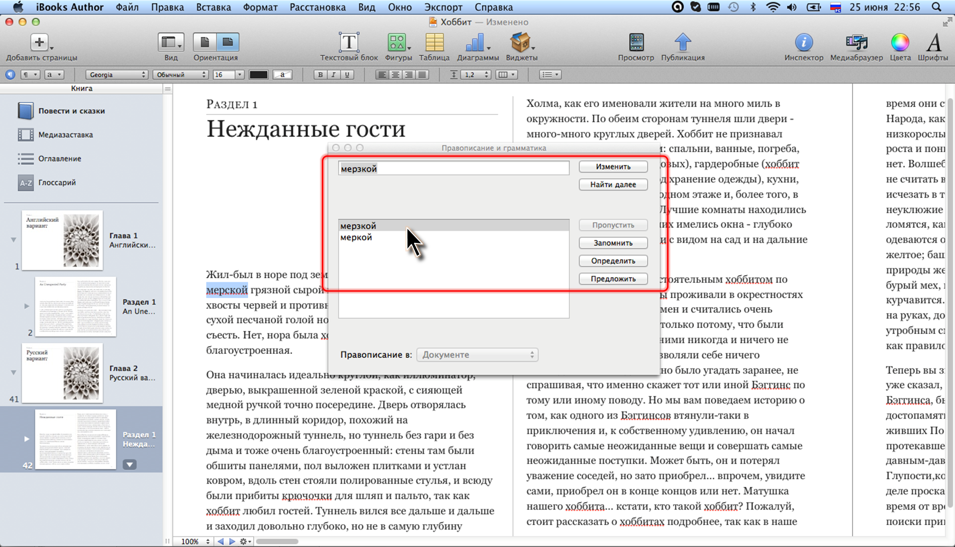Click the Wi-Fi status icon

(x=773, y=7)
